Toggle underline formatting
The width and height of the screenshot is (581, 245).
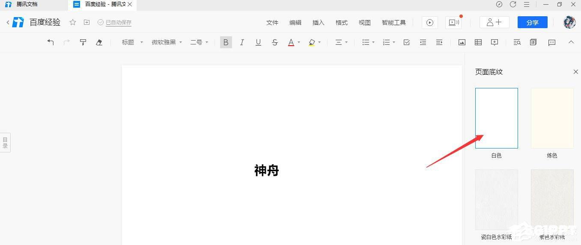(258, 42)
